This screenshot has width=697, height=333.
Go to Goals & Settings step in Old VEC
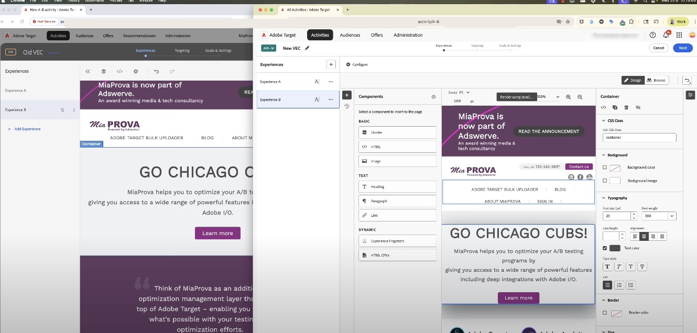tap(218, 51)
